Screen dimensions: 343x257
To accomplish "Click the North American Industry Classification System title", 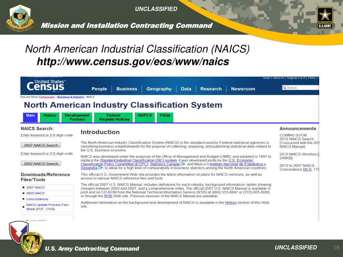I will tap(123, 105).
